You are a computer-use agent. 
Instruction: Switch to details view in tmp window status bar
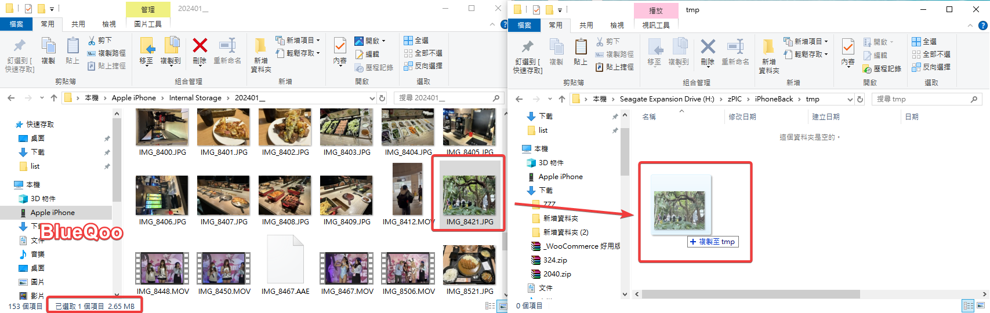click(968, 305)
